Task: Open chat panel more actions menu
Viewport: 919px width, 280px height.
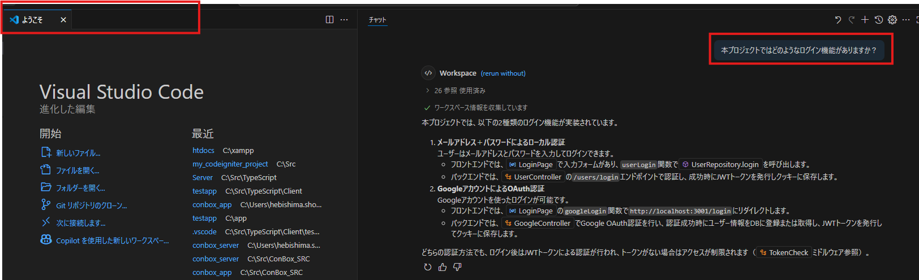Action: (906, 20)
